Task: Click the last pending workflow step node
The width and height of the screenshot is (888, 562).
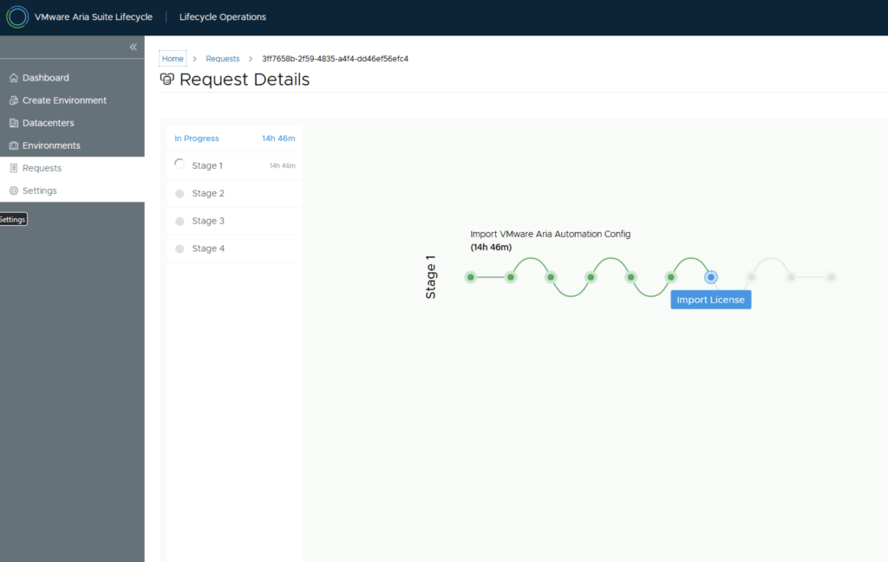Action: tap(831, 277)
